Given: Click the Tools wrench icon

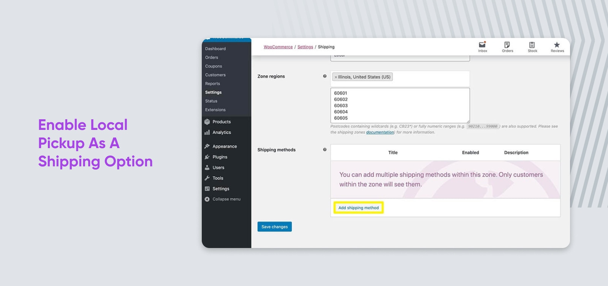Looking at the screenshot, I should pos(207,178).
